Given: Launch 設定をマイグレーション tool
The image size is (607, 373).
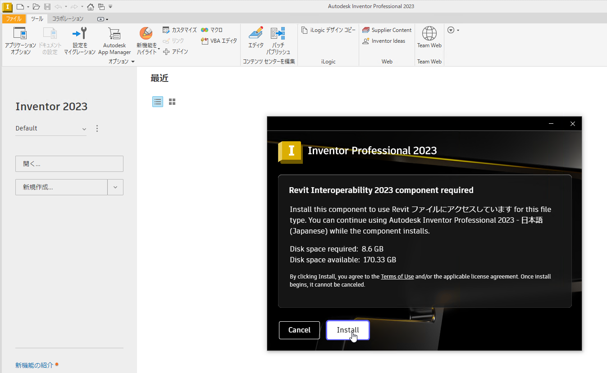Looking at the screenshot, I should 80,40.
